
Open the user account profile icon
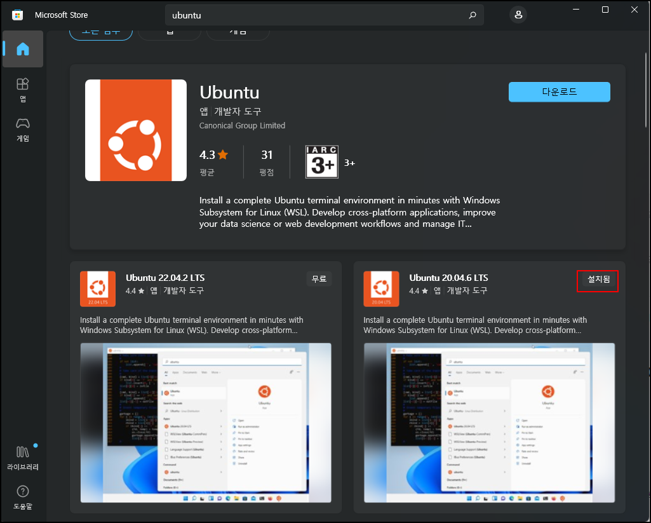click(518, 15)
